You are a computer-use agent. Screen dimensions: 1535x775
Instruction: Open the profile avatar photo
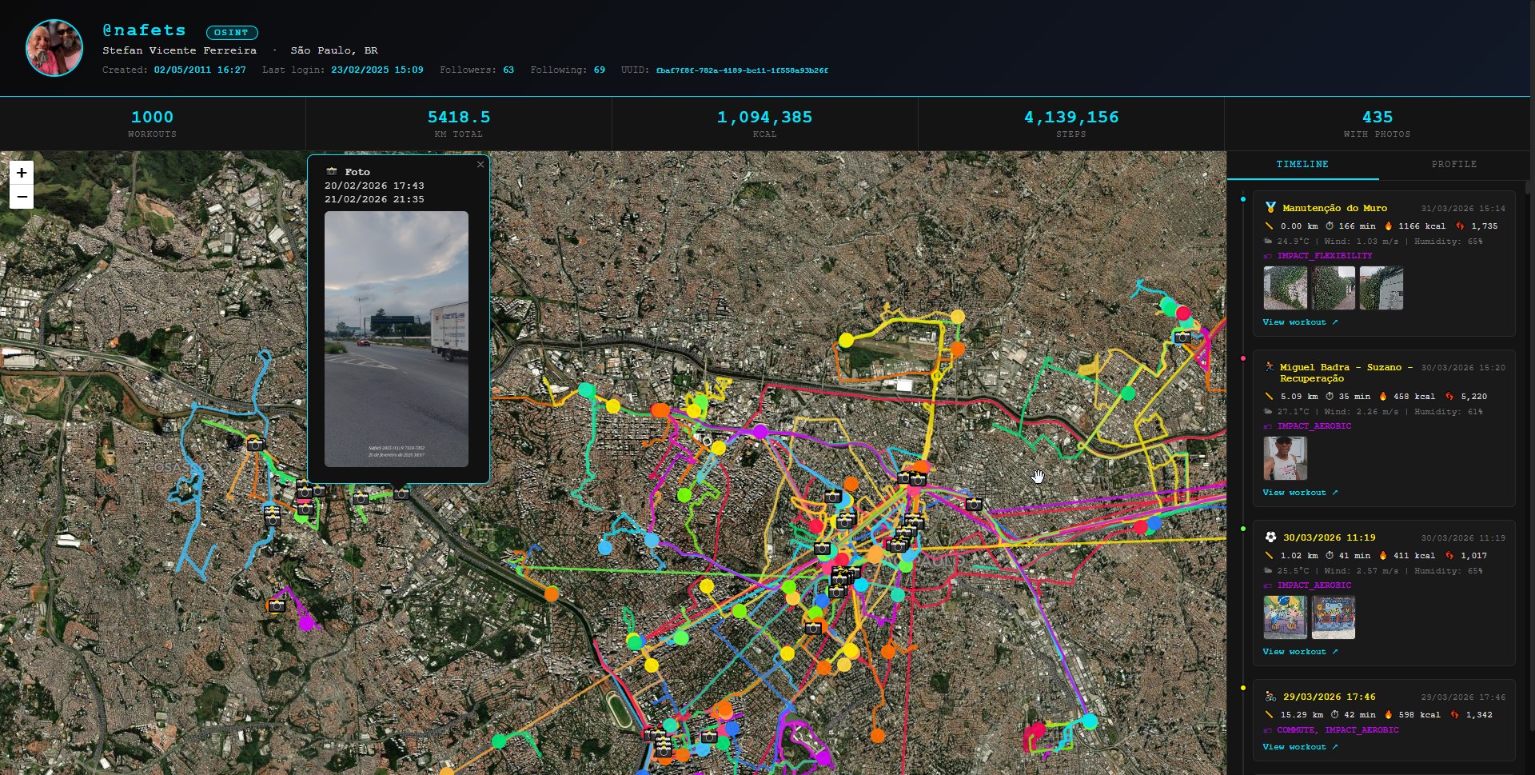tap(54, 48)
